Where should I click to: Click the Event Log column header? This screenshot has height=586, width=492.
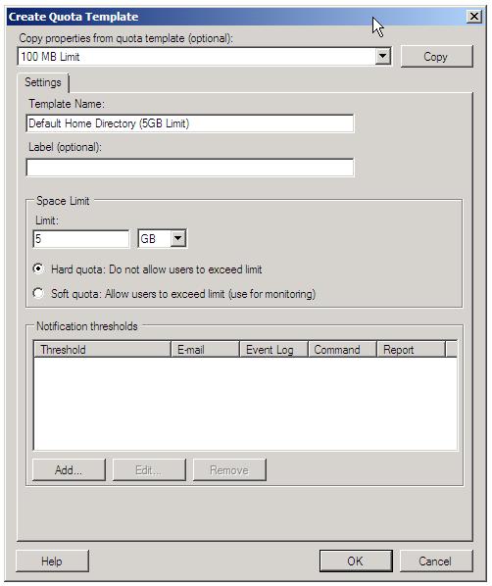point(273,350)
